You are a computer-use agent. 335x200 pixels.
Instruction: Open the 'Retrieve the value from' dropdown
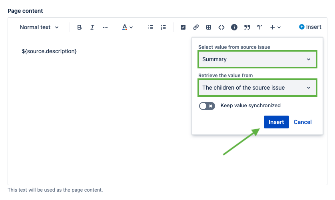[257, 88]
